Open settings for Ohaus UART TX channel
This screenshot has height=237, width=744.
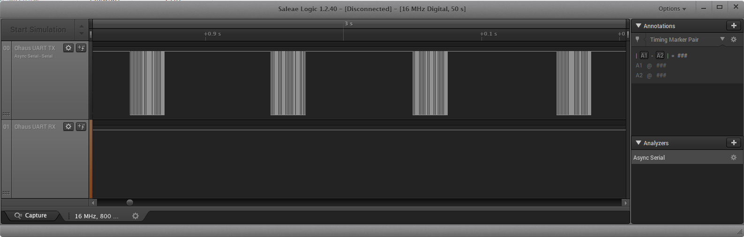(68, 48)
